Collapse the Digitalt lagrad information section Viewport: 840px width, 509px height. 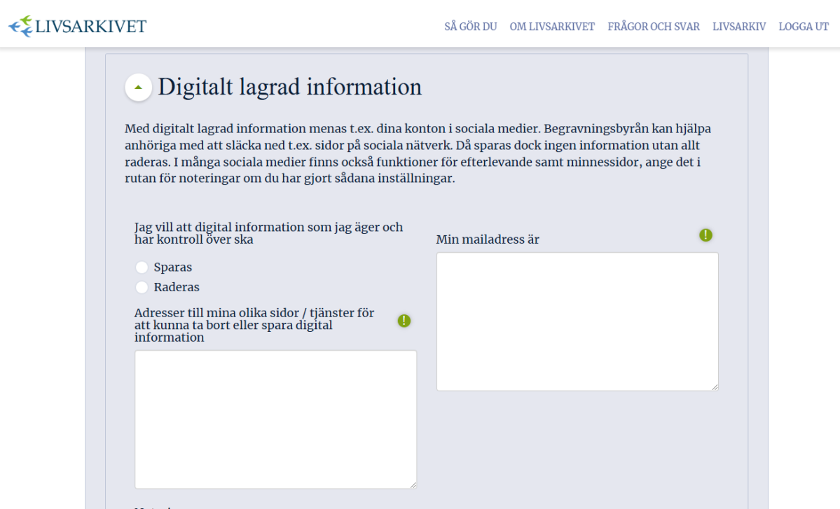tap(138, 88)
